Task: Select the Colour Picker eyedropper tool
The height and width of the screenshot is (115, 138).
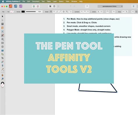Action: (3, 70)
